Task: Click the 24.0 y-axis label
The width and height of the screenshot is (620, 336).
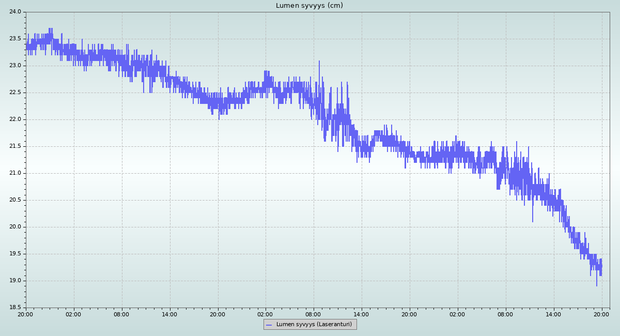Action: click(15, 12)
